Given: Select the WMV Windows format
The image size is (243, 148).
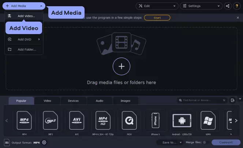Looking at the screenshot, I should [208, 121].
